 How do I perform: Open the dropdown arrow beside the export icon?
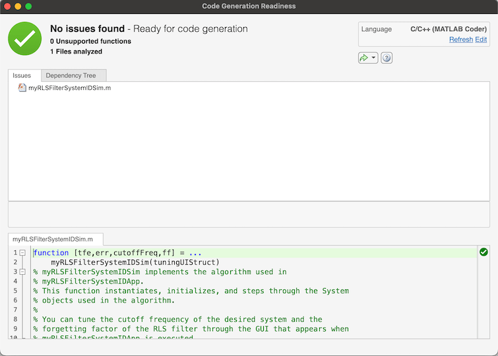tap(374, 58)
